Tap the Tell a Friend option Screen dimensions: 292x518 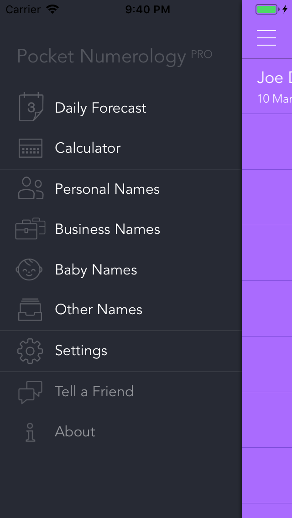tap(94, 391)
